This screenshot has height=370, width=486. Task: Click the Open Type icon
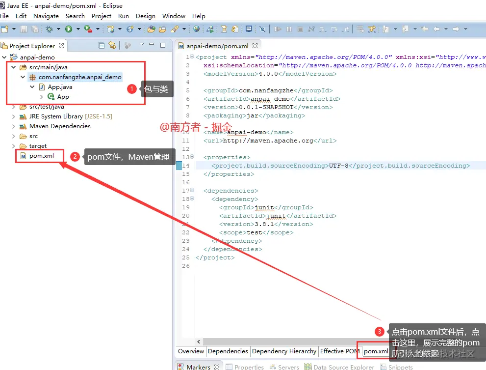click(x=151, y=29)
